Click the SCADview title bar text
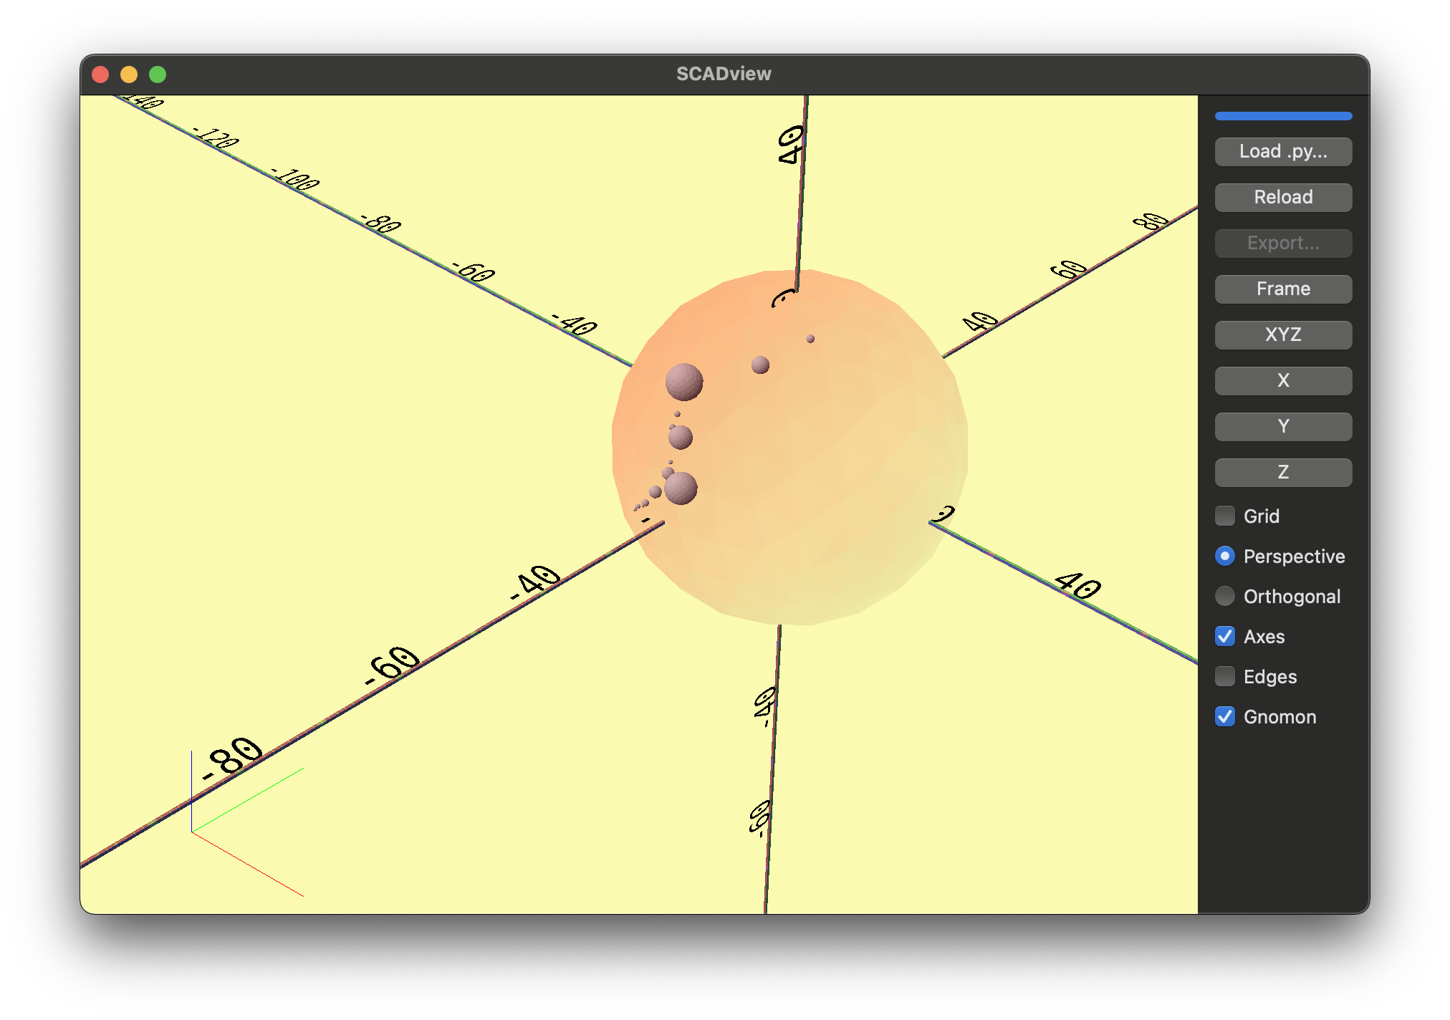 coord(724,73)
